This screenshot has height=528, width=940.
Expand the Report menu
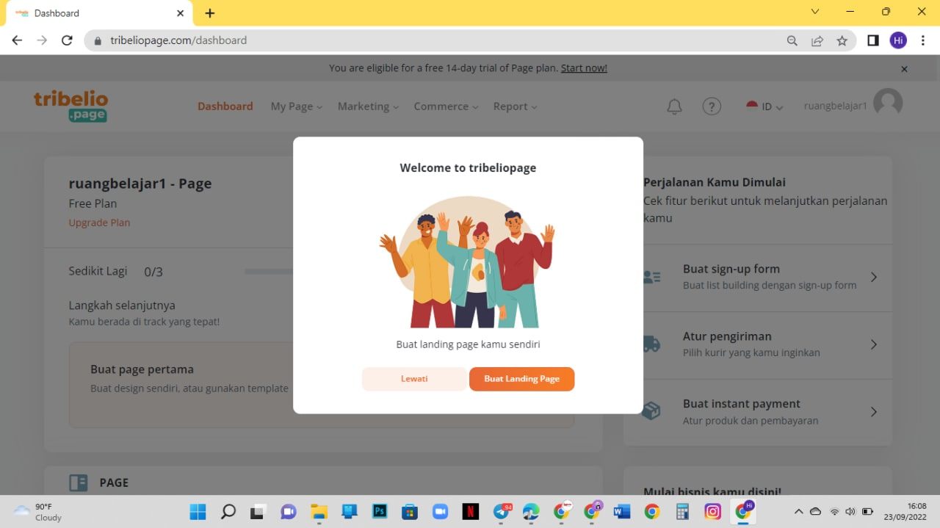point(516,106)
